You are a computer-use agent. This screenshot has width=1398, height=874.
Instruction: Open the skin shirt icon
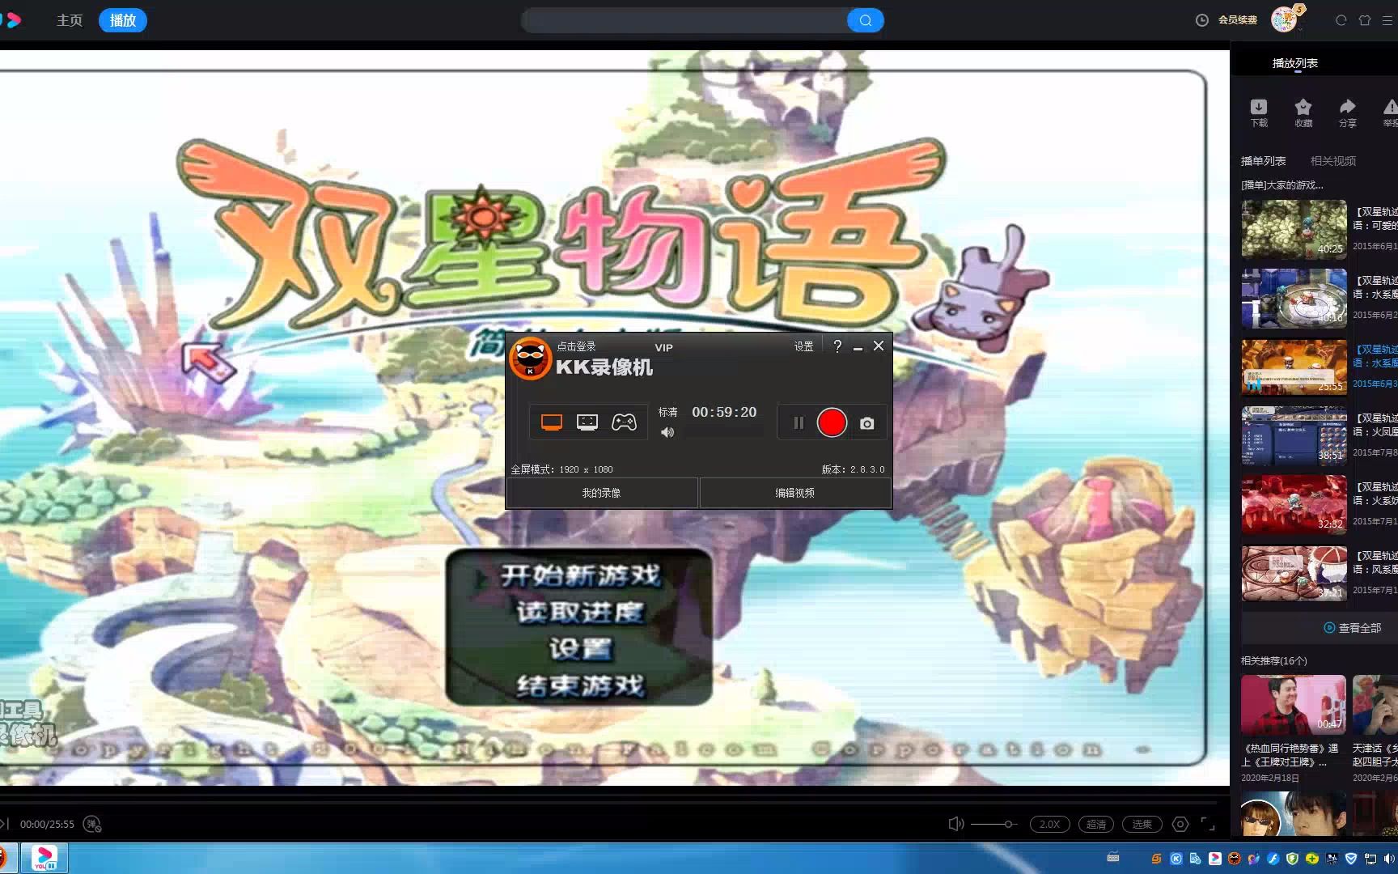click(x=1365, y=20)
